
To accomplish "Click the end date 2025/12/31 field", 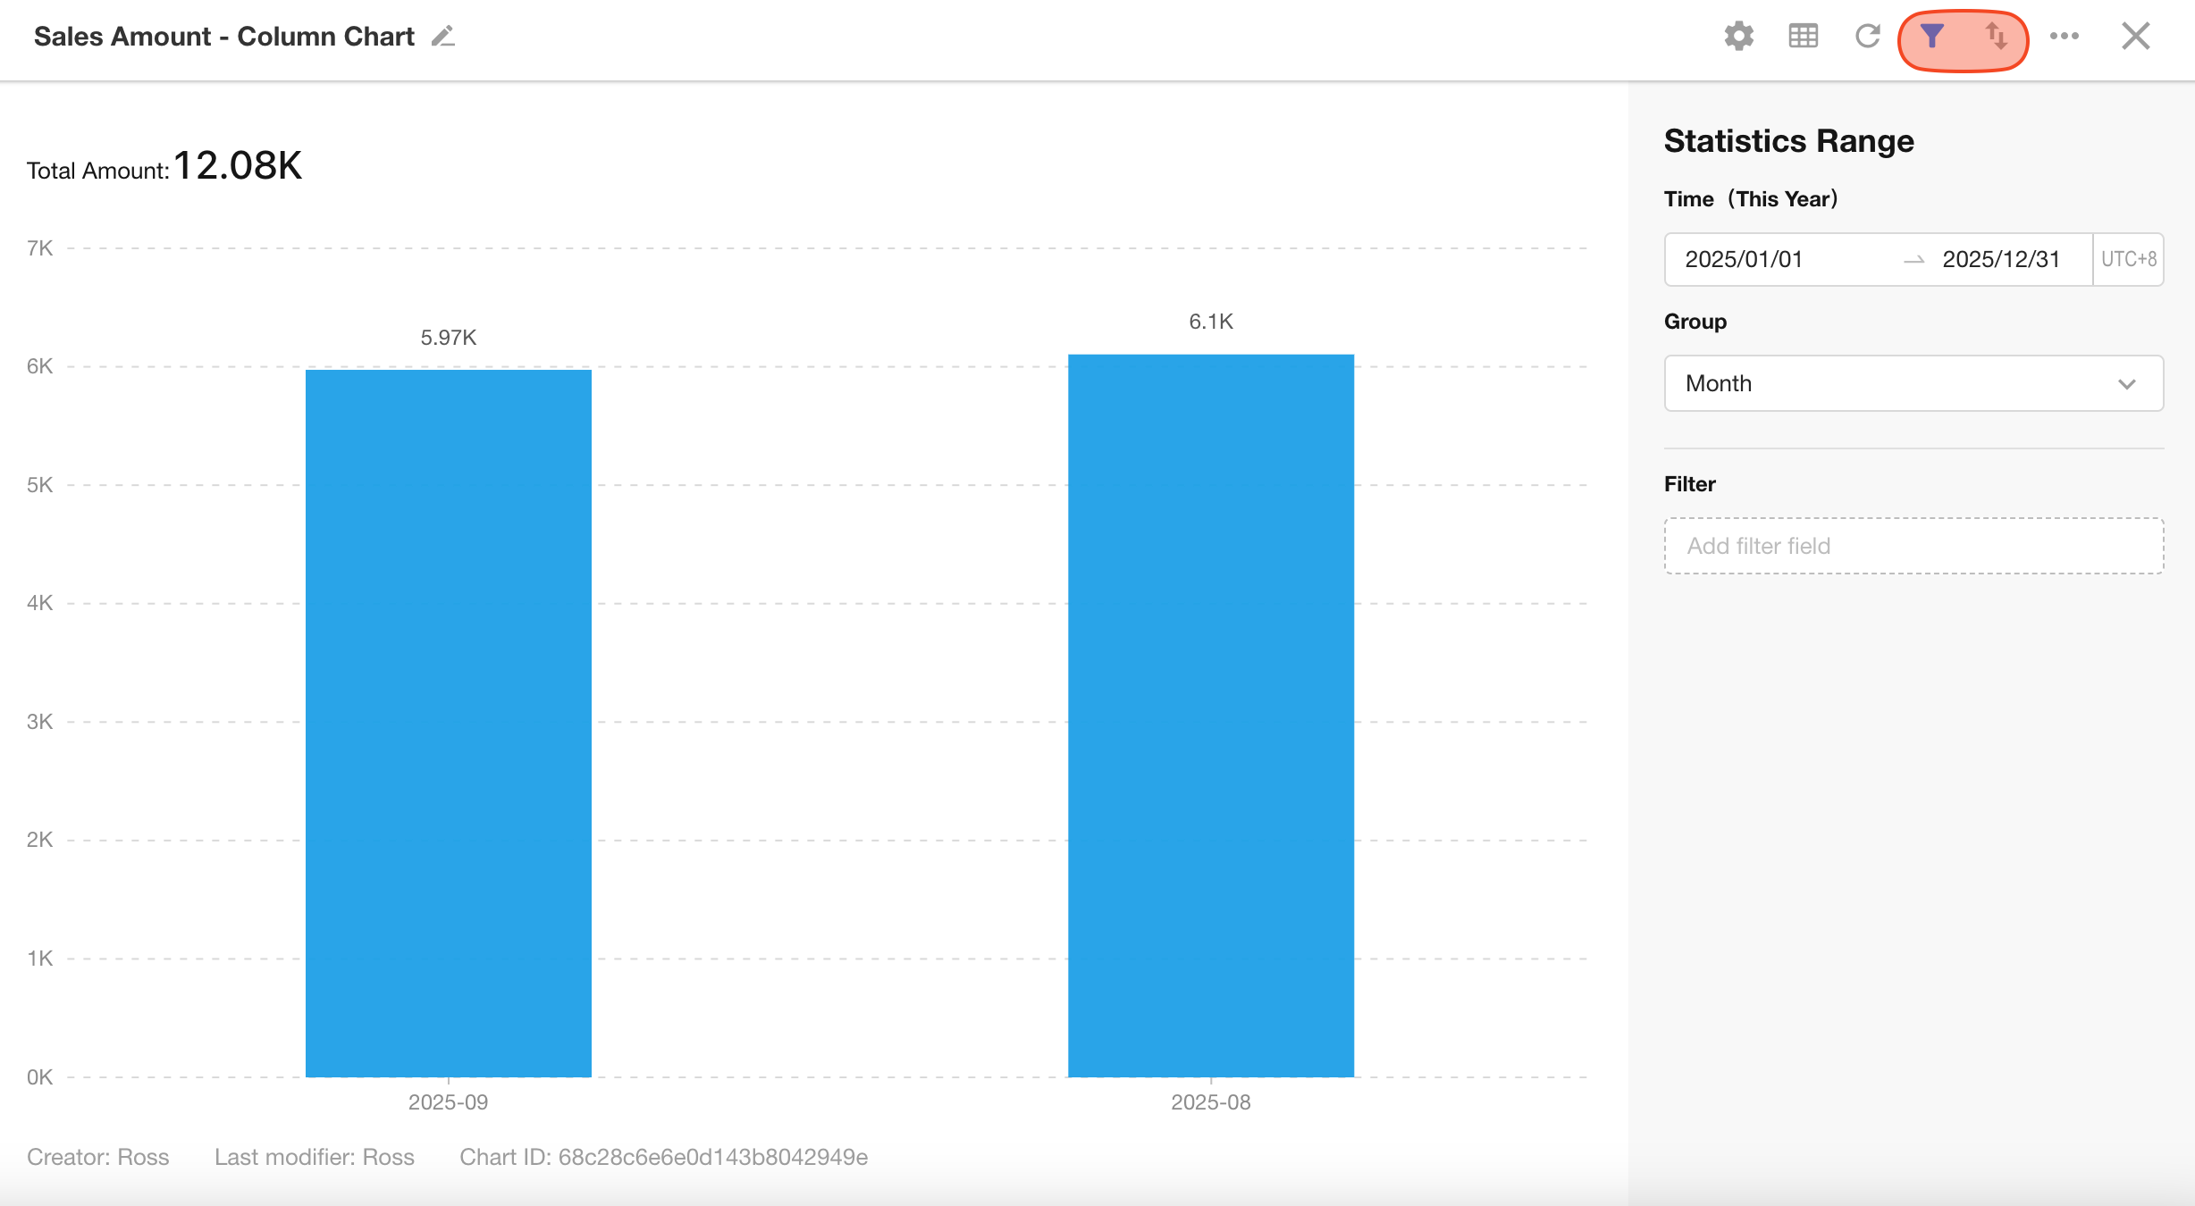I will pos(2001,259).
